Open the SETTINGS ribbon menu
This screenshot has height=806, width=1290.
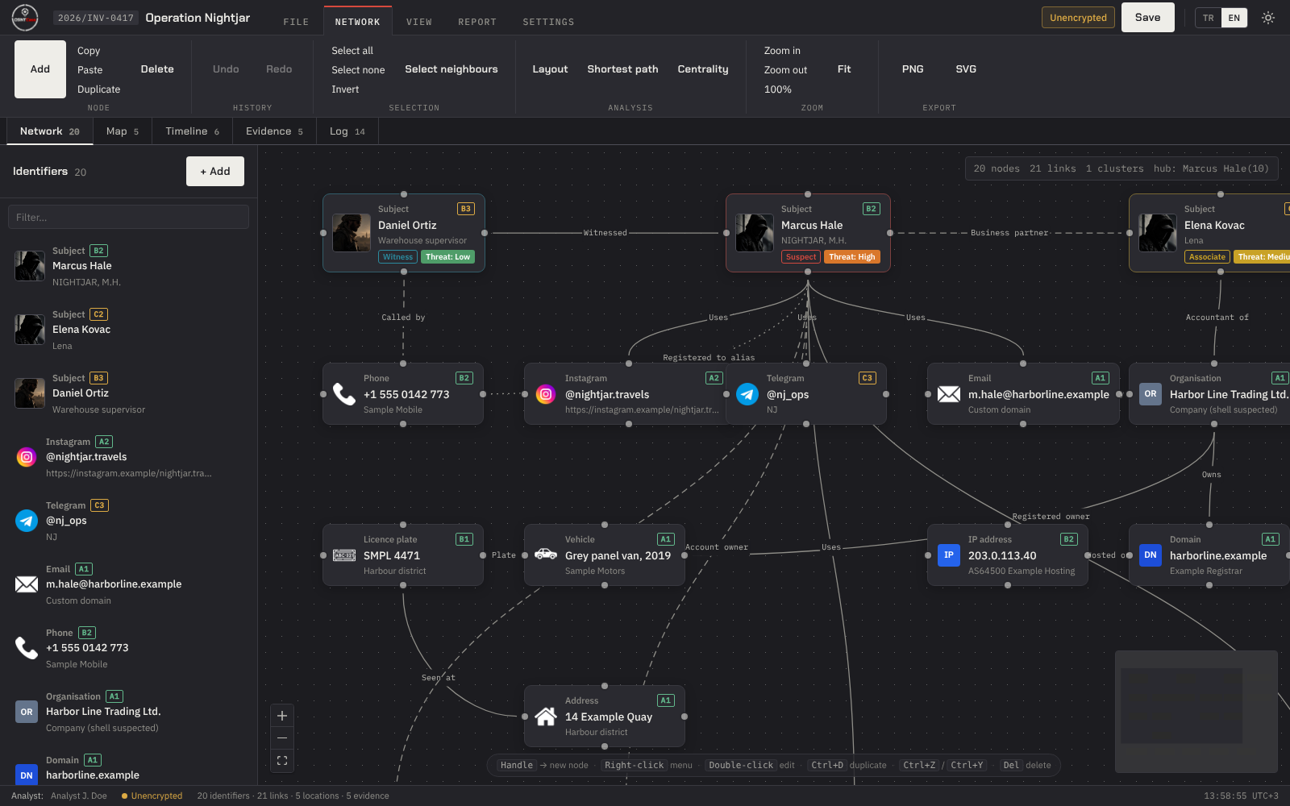(548, 22)
